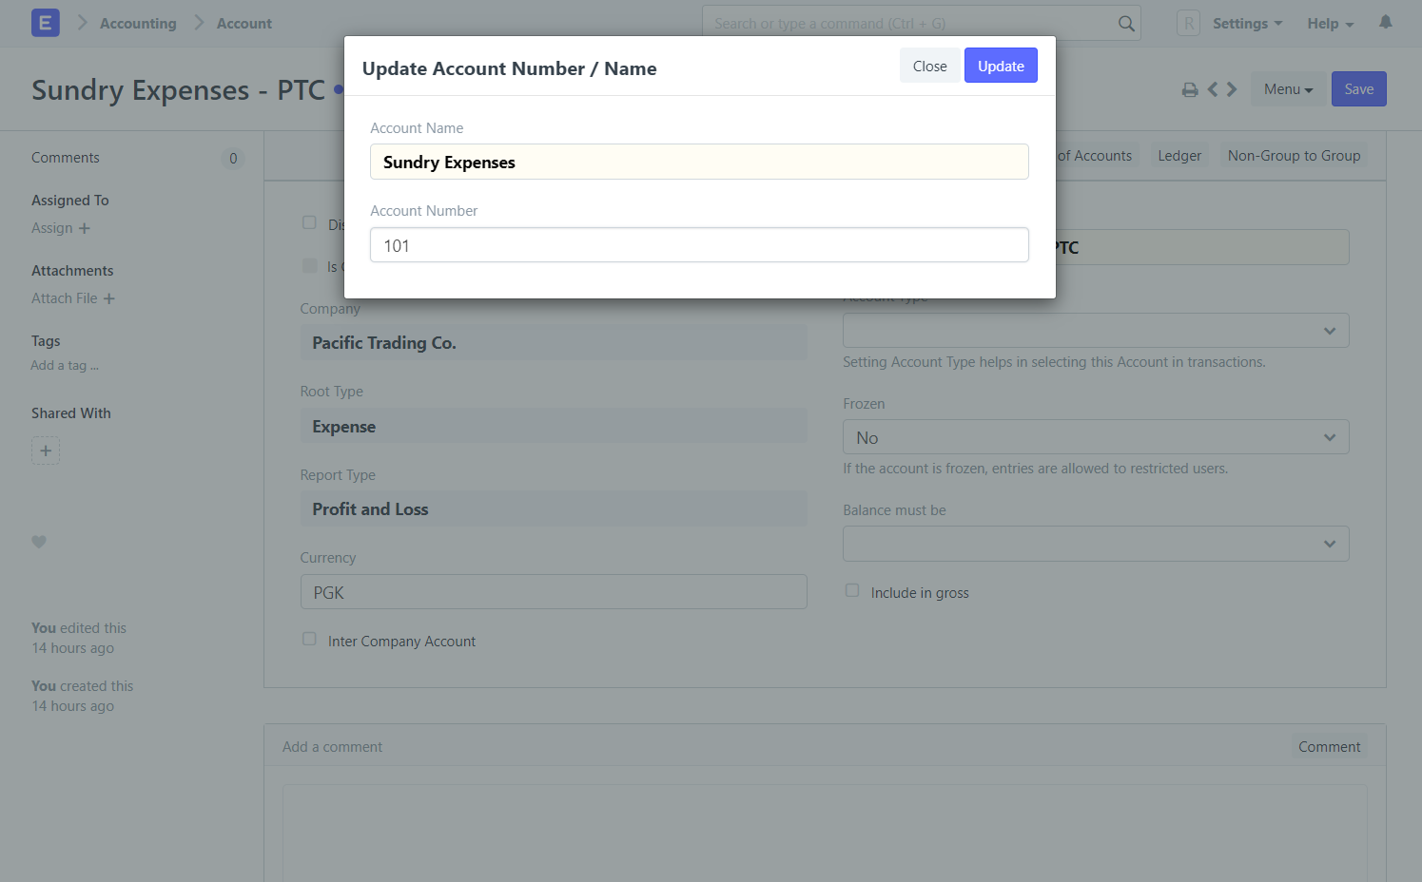Viewport: 1422px width, 882px height.
Task: Click the Comments count badge
Action: pos(233,159)
